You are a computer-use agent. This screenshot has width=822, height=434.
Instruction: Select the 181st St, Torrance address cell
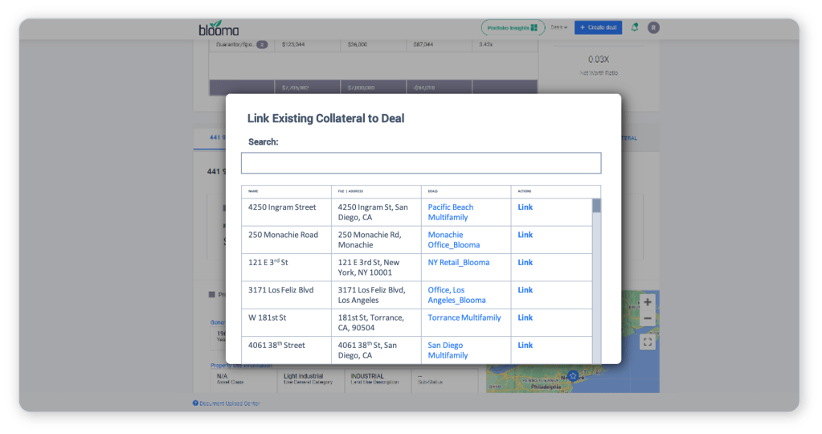(x=376, y=323)
